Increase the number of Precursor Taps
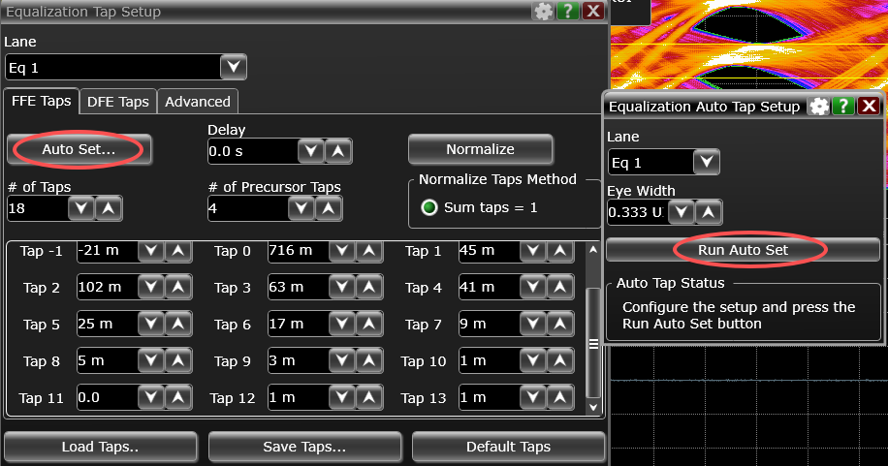888x466 pixels. [329, 208]
